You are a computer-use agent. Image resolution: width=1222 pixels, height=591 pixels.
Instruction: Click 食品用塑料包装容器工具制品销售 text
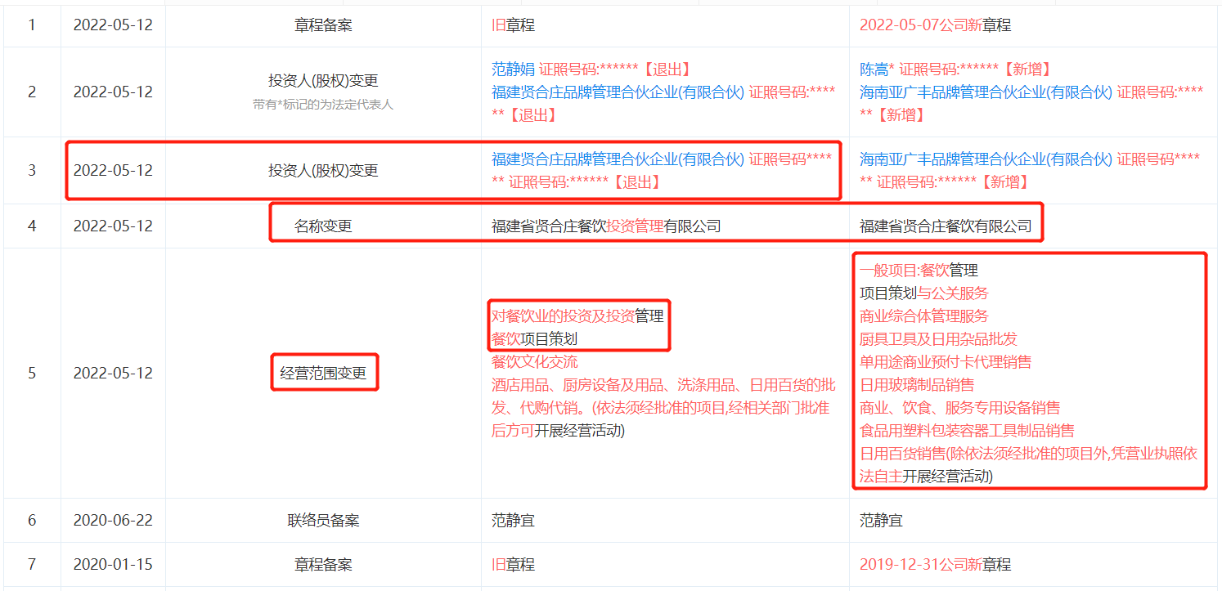click(x=967, y=430)
